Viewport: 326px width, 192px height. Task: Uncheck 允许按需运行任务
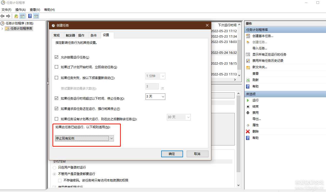56,57
